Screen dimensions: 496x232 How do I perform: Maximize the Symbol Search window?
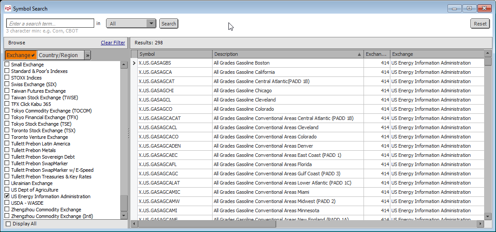469,8
